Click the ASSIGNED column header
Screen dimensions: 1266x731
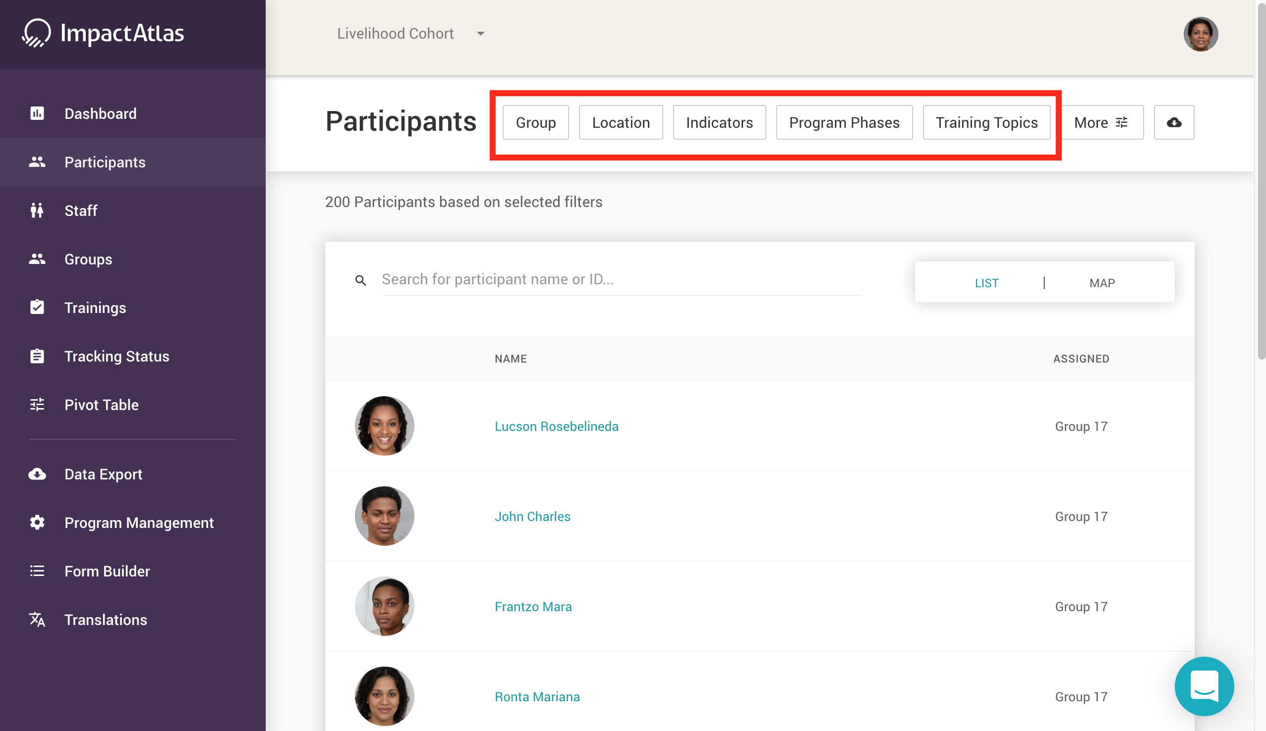tap(1081, 359)
